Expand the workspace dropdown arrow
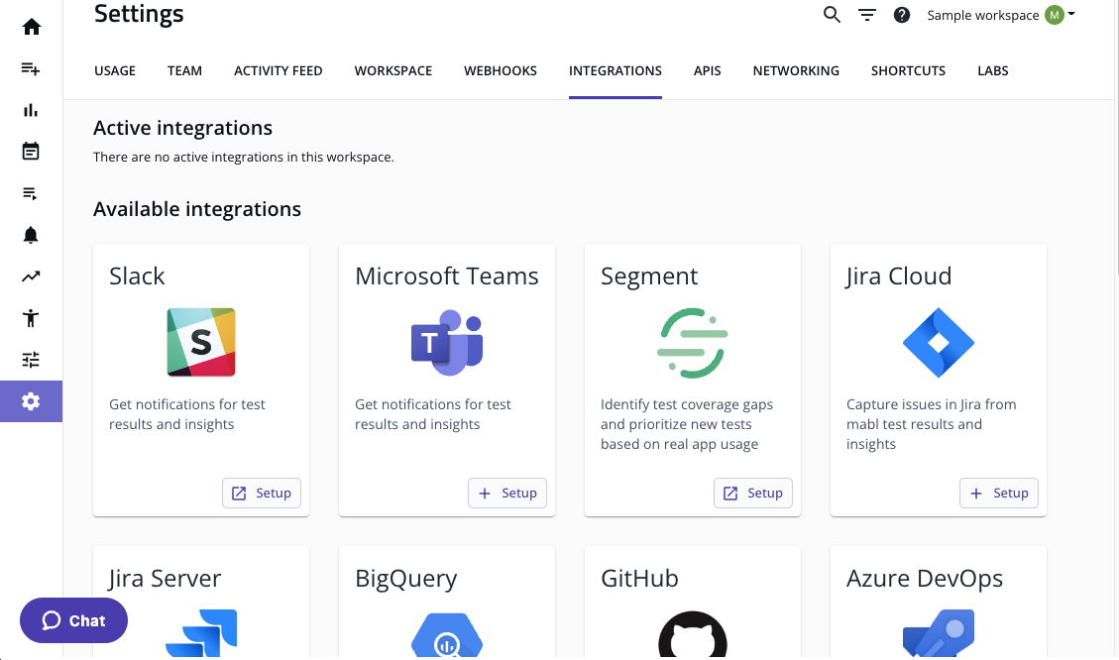Image resolution: width=1119 pixels, height=660 pixels. [1071, 14]
